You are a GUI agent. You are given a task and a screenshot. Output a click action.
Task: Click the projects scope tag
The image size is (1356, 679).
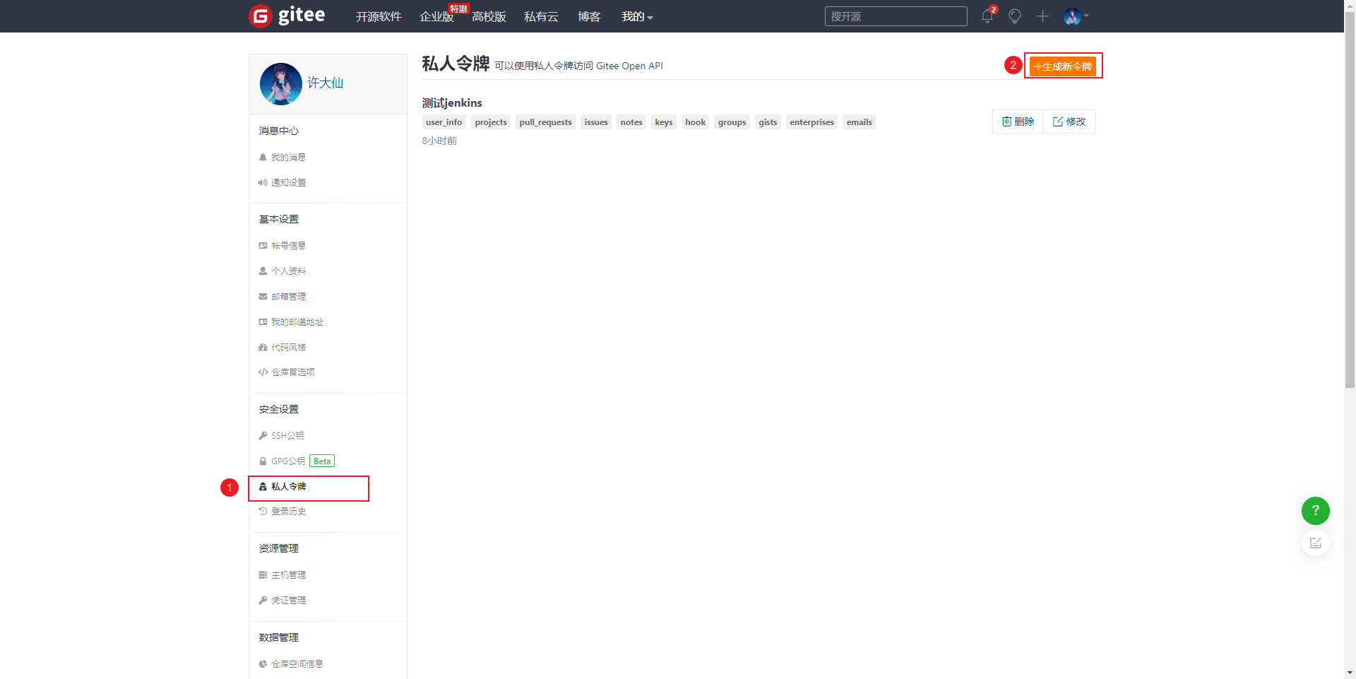(491, 122)
